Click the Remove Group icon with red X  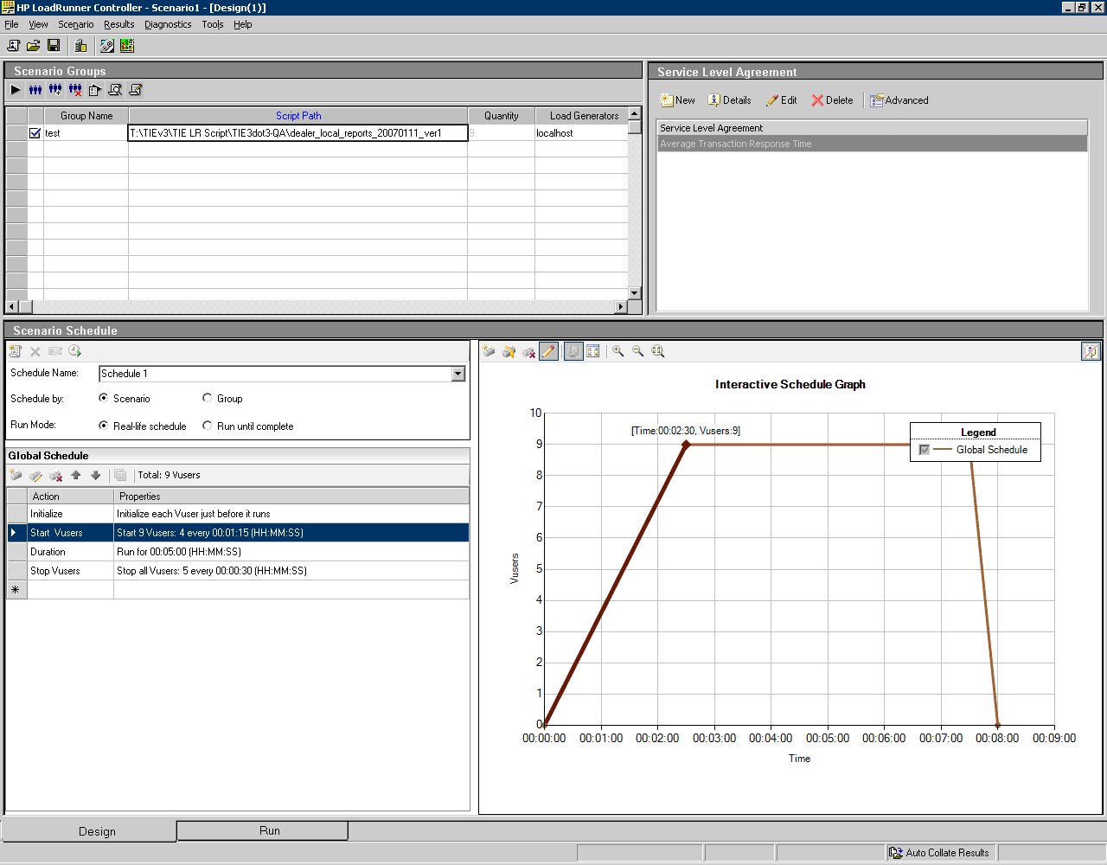pos(75,90)
